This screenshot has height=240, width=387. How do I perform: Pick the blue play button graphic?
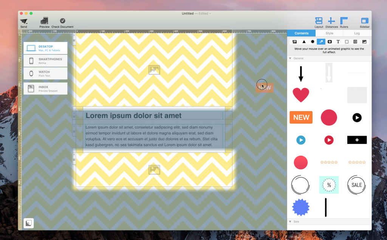coord(301,140)
